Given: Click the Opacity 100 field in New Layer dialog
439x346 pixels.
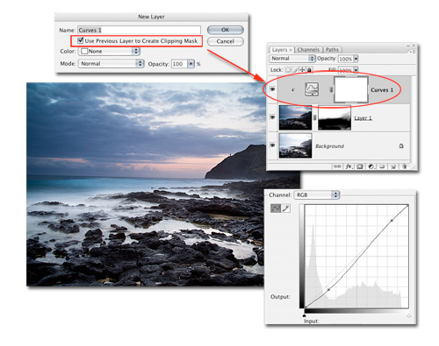Looking at the screenshot, I should pos(179,64).
